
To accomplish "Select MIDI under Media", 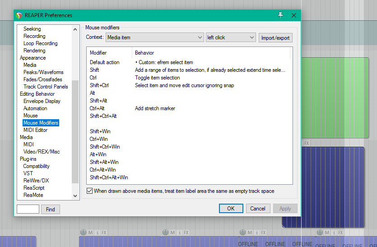I will coord(28,144).
